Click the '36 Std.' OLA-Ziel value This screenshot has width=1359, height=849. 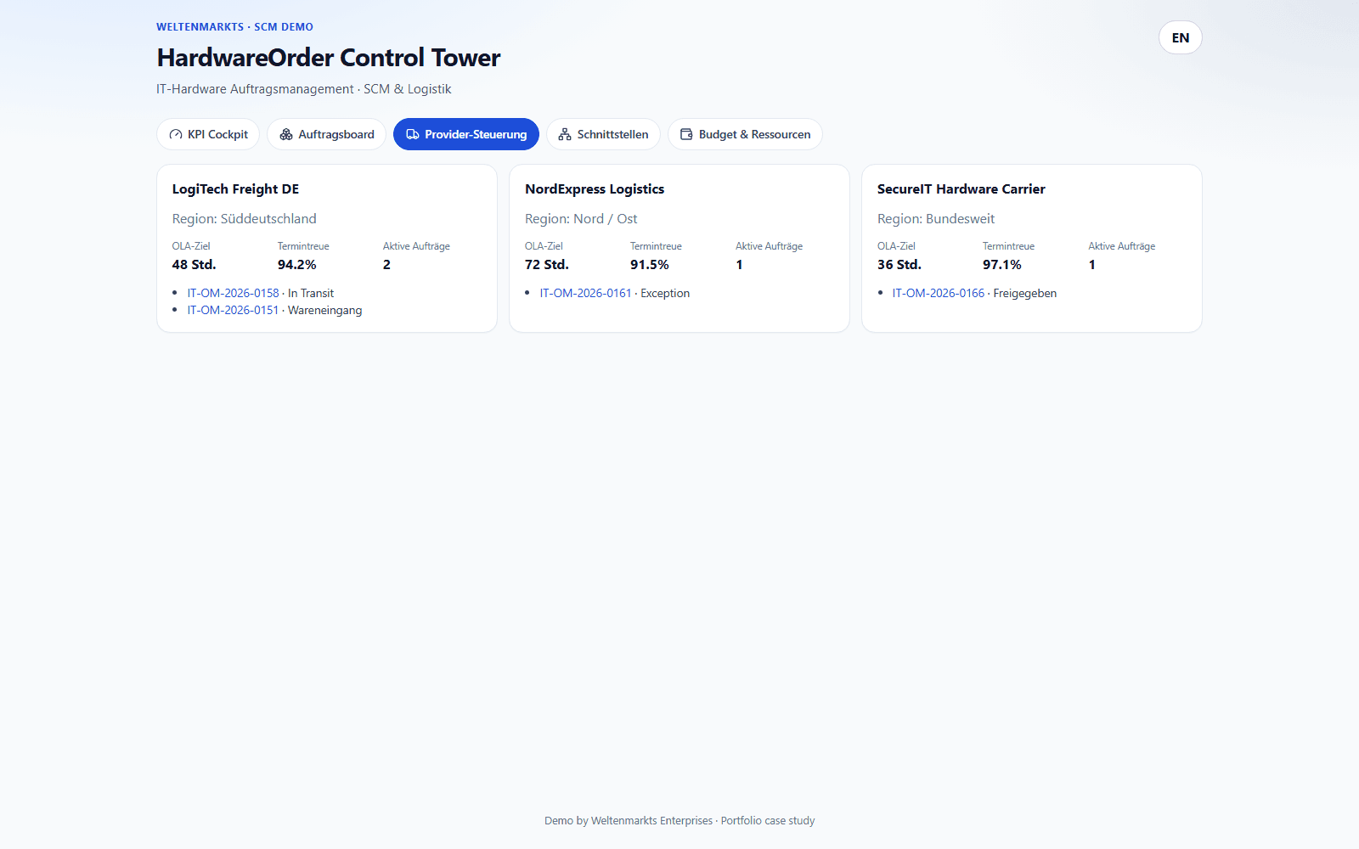(x=899, y=265)
